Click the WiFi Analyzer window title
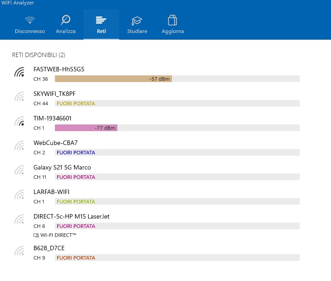This screenshot has width=331, height=281. tap(17, 3)
